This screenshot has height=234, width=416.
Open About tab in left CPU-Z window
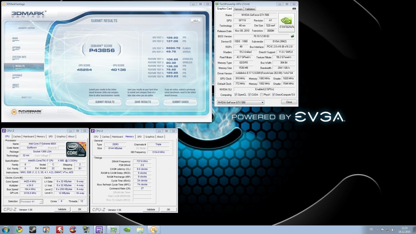click(71, 136)
